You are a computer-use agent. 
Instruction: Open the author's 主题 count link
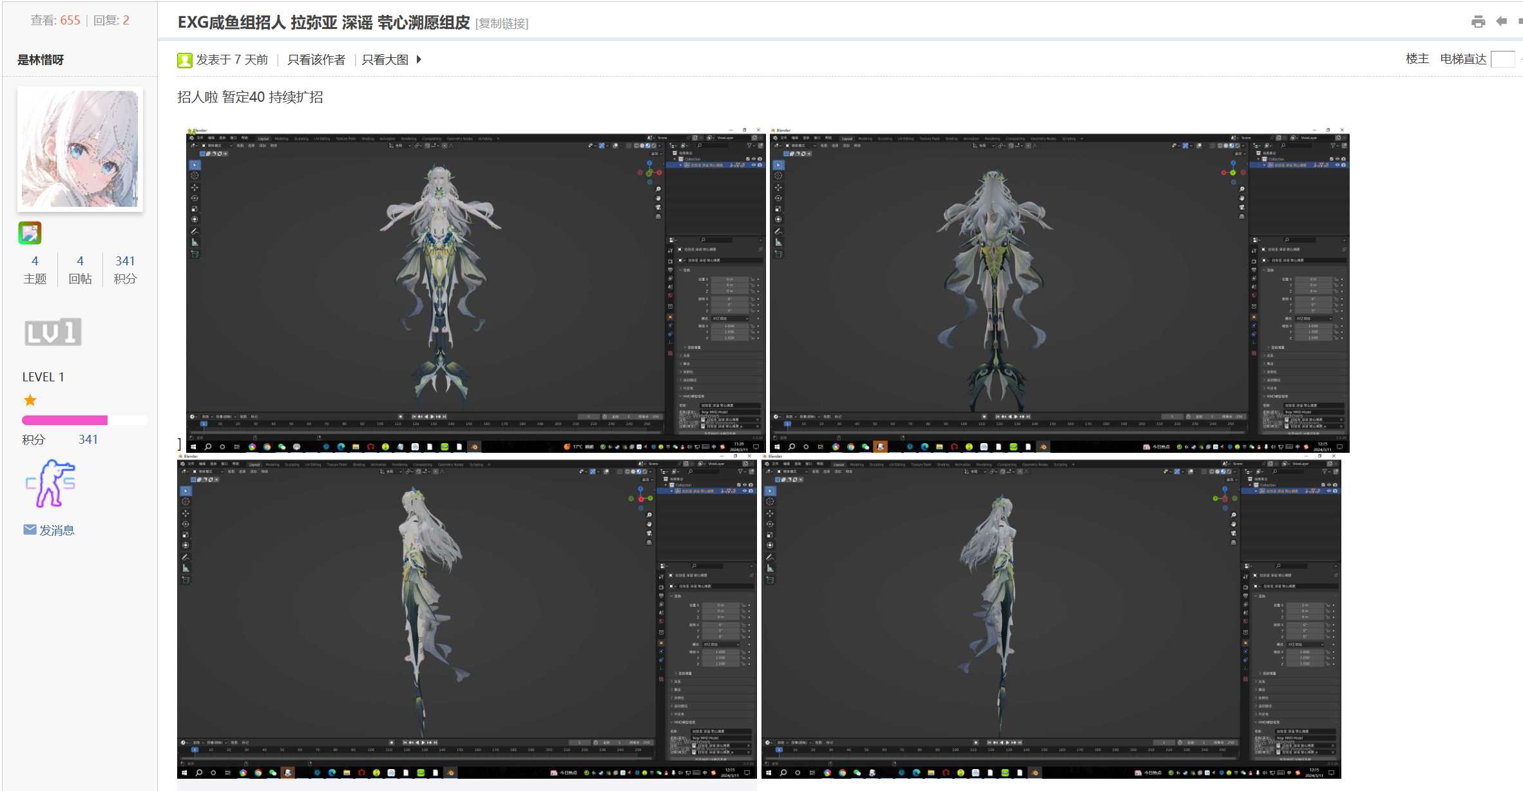(35, 269)
